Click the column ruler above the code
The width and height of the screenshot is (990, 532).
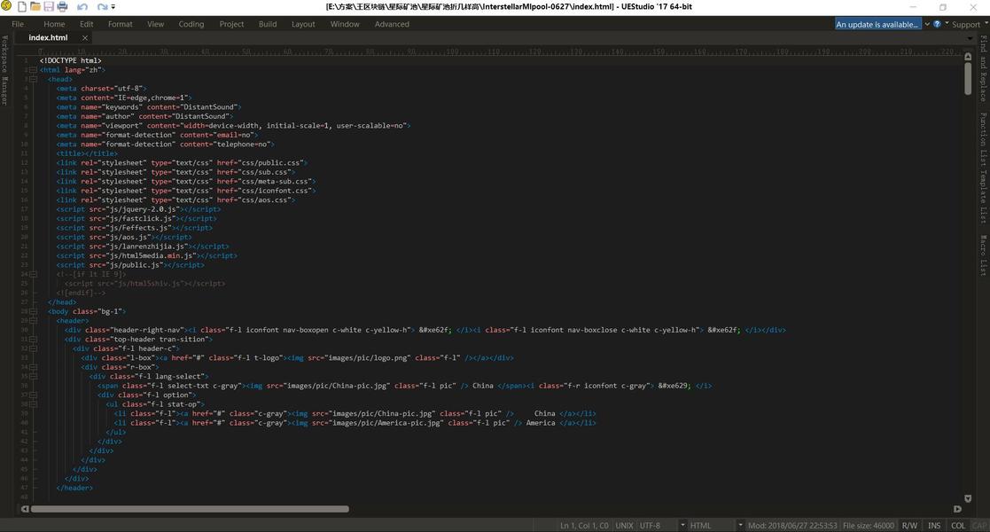point(499,51)
